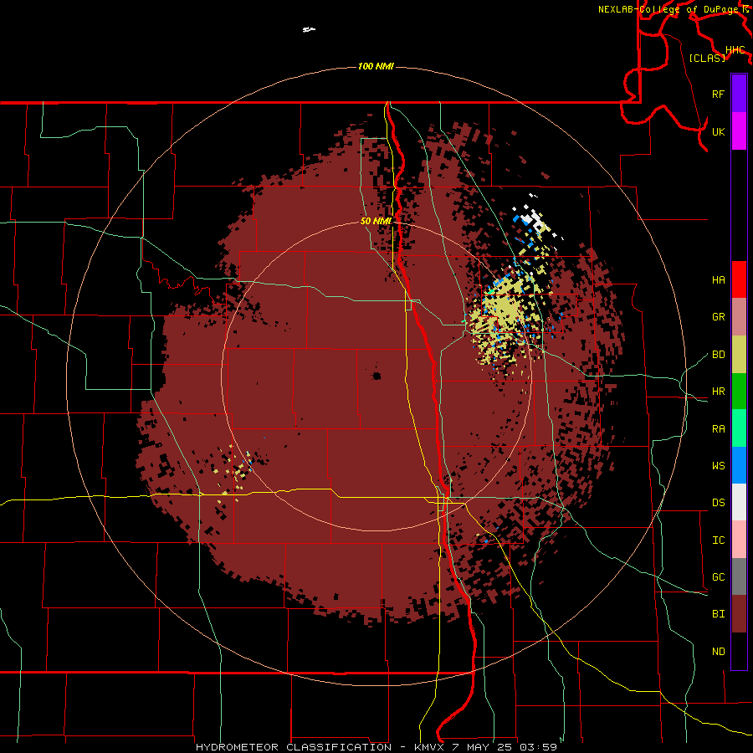Click the GR legend label
This screenshot has height=753, width=753.
(719, 317)
